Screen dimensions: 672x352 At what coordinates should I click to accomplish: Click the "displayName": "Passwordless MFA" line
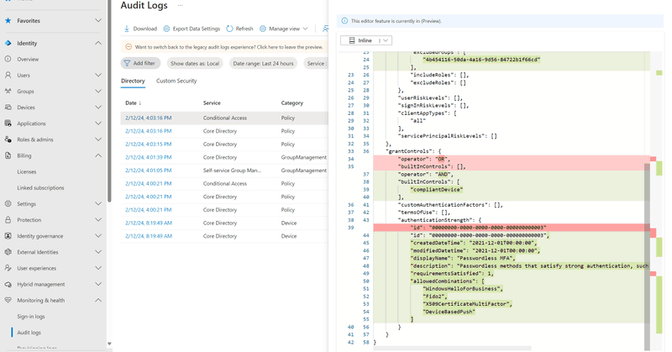(x=512, y=258)
